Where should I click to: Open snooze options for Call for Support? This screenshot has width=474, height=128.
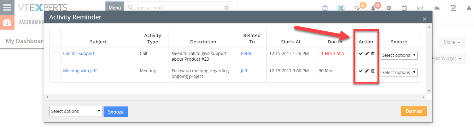tap(399, 55)
